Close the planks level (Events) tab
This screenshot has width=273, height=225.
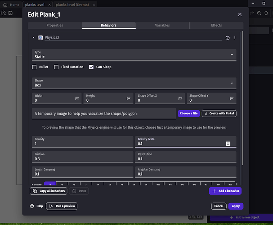94,4
